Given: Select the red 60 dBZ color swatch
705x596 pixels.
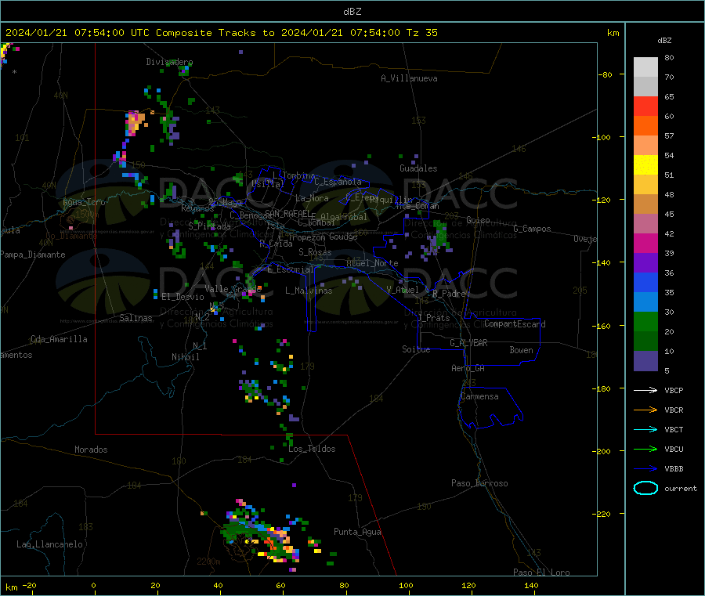Looking at the screenshot, I should [645, 106].
